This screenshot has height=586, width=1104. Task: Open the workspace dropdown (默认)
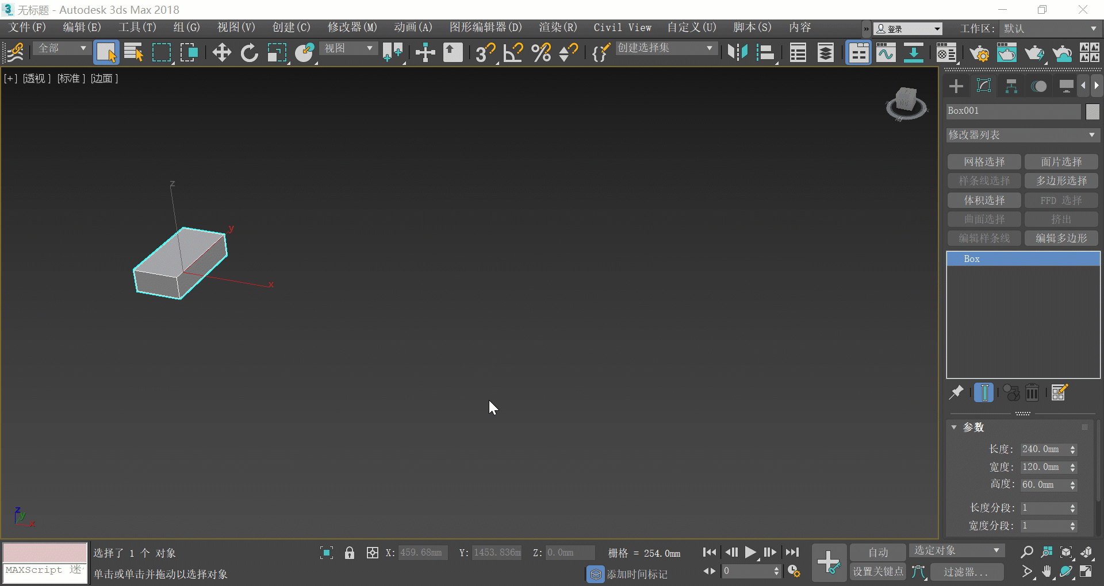(x=1051, y=28)
